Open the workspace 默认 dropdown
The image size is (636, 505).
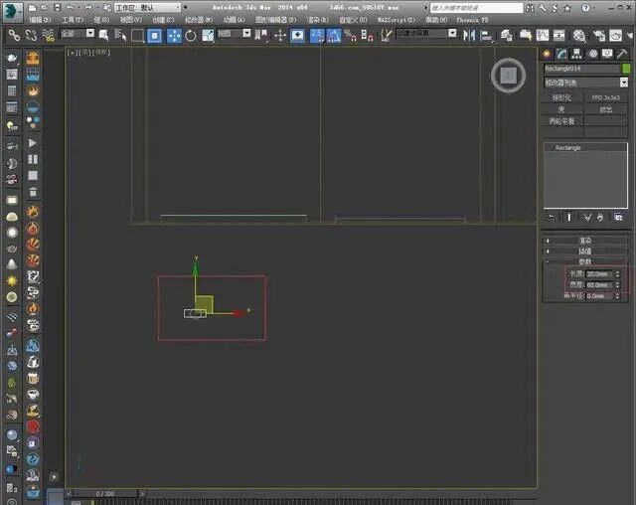(147, 7)
